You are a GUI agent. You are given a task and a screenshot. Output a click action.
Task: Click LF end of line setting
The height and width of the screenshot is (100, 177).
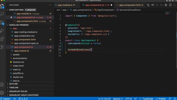[x=136, y=99]
